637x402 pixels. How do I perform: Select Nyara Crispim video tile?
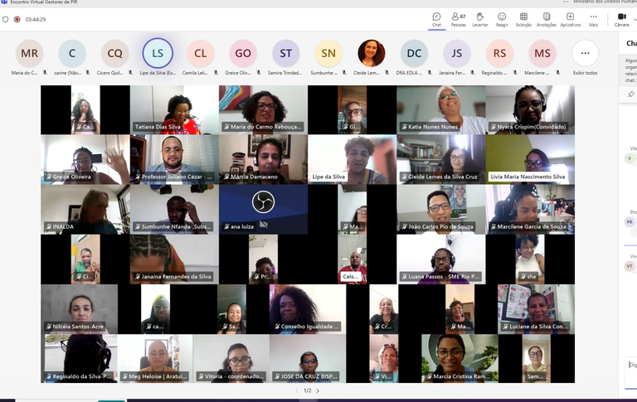[x=530, y=109]
